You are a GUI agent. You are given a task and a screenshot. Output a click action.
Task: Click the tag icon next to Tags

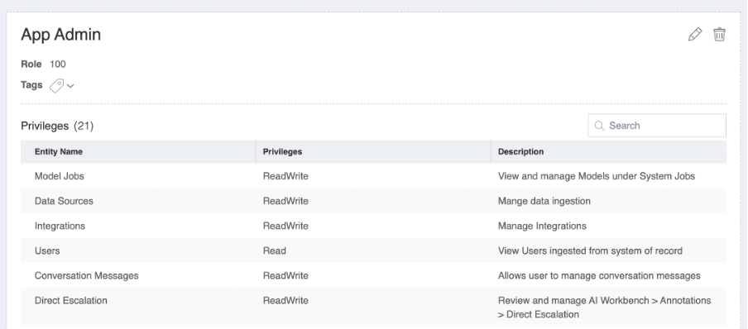(57, 86)
